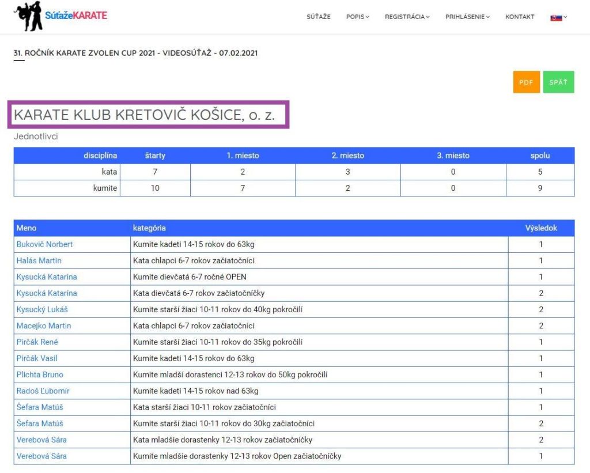Click the 1. miesto column header
The image size is (590, 473).
(x=243, y=156)
